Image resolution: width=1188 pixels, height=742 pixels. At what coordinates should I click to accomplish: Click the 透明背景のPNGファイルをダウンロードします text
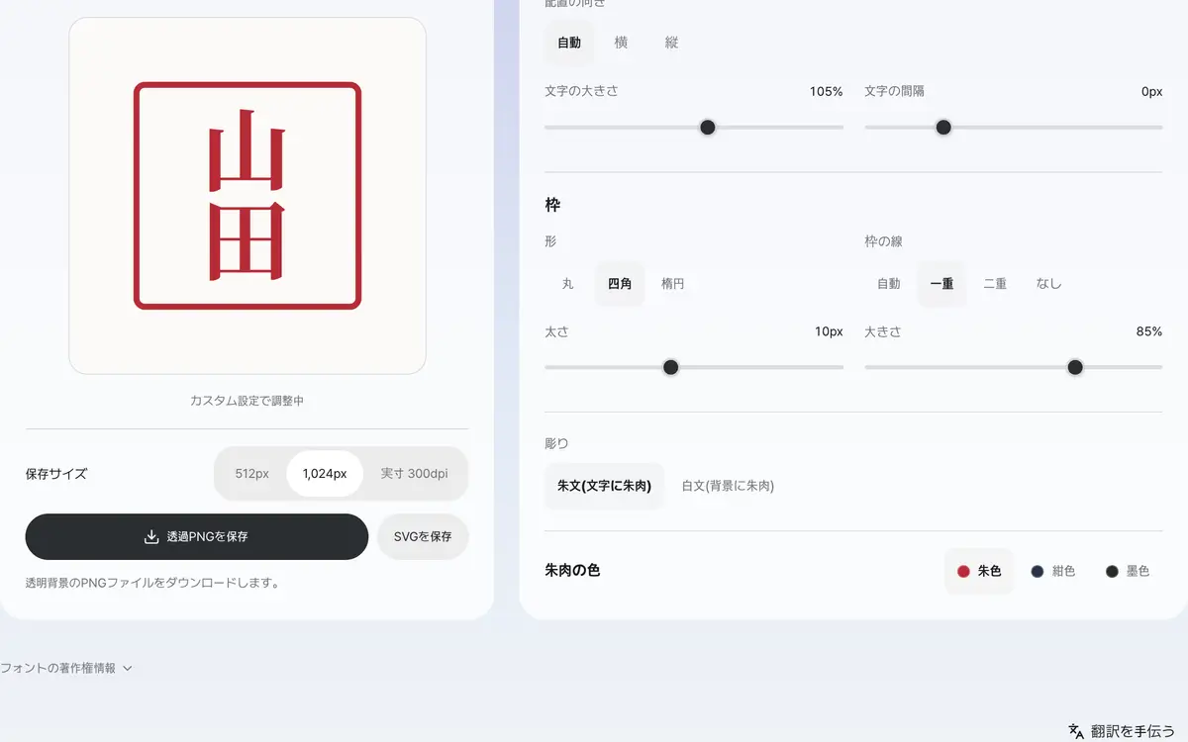(x=152, y=583)
